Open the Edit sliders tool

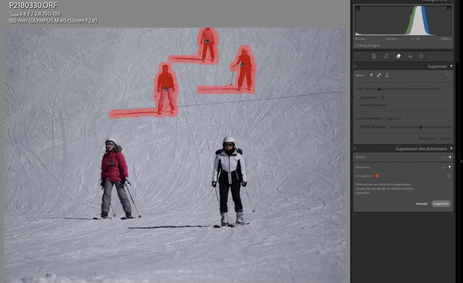(374, 56)
